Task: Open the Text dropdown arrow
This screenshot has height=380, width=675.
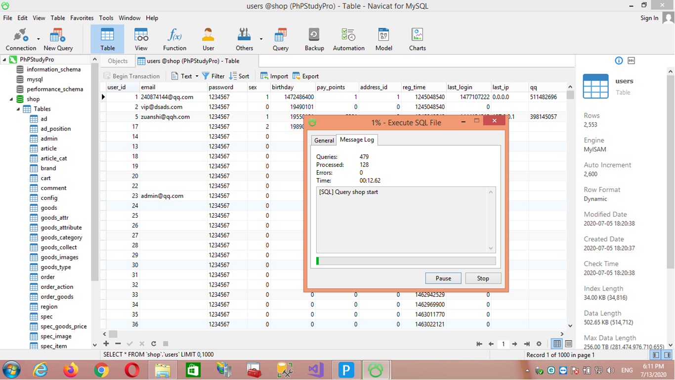Action: coord(197,76)
